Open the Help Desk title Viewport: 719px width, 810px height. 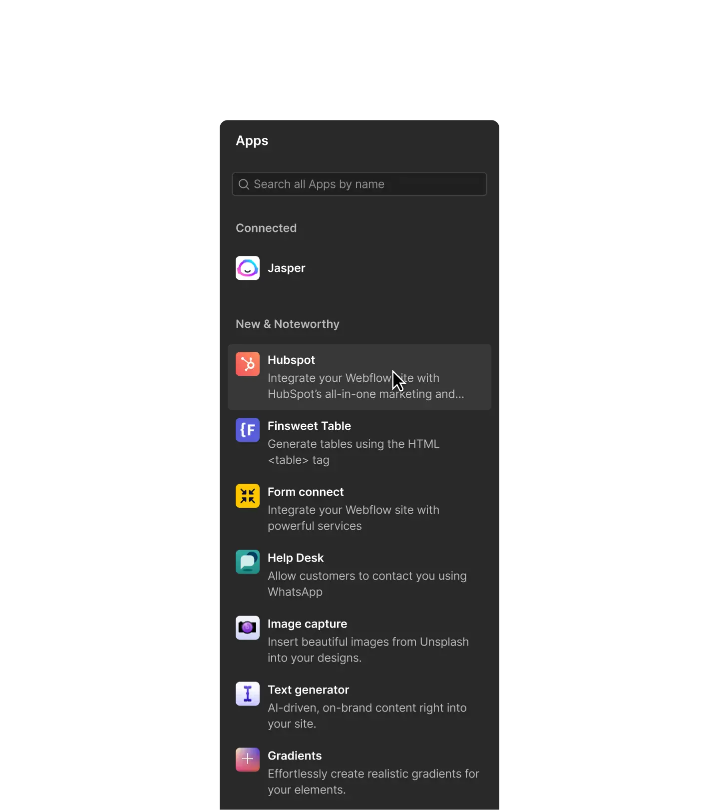296,558
